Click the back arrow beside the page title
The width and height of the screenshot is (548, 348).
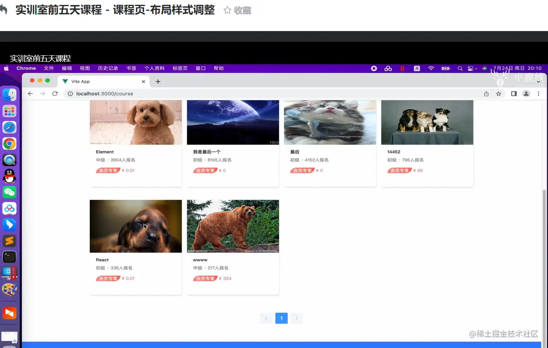click(x=3, y=10)
